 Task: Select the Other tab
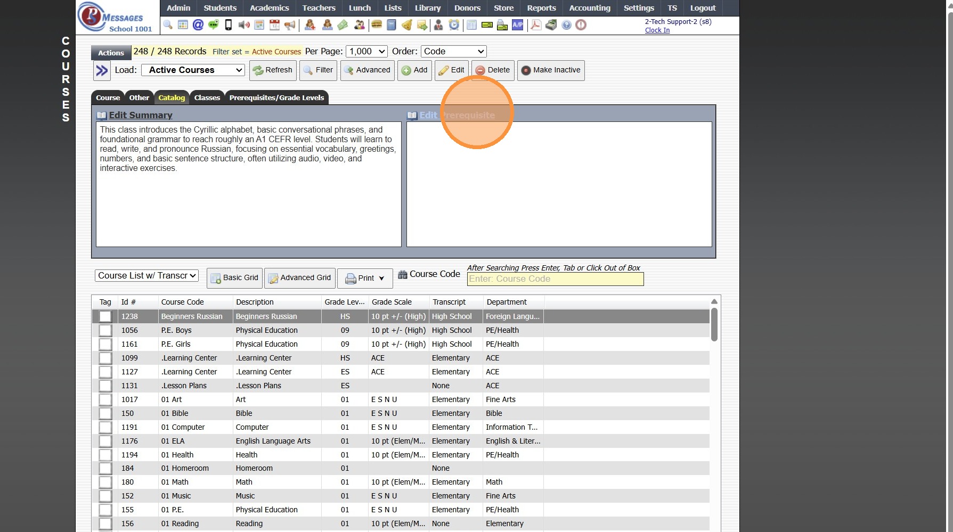click(x=139, y=97)
